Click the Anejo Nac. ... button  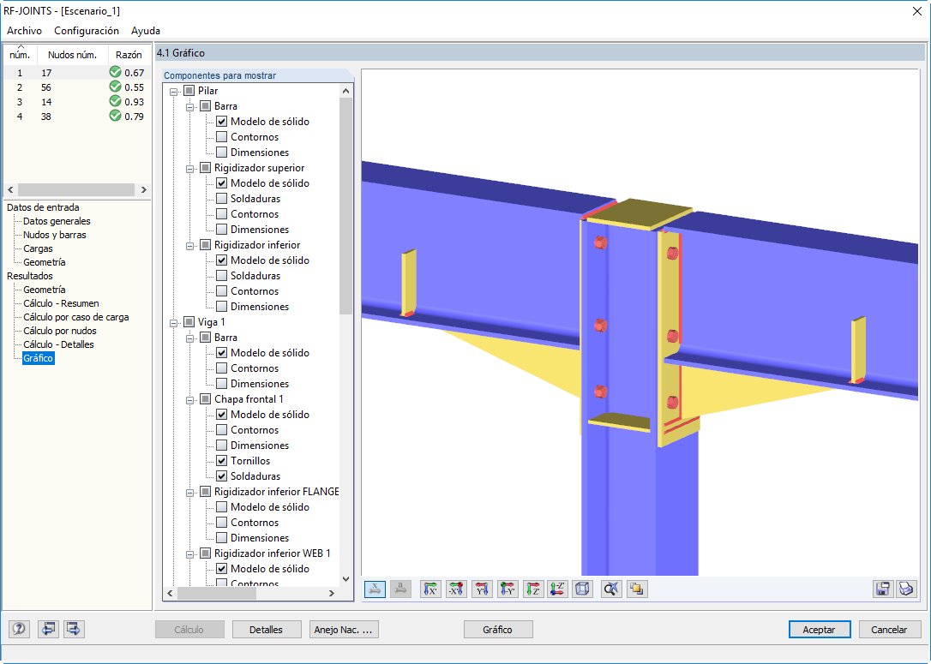[343, 630]
